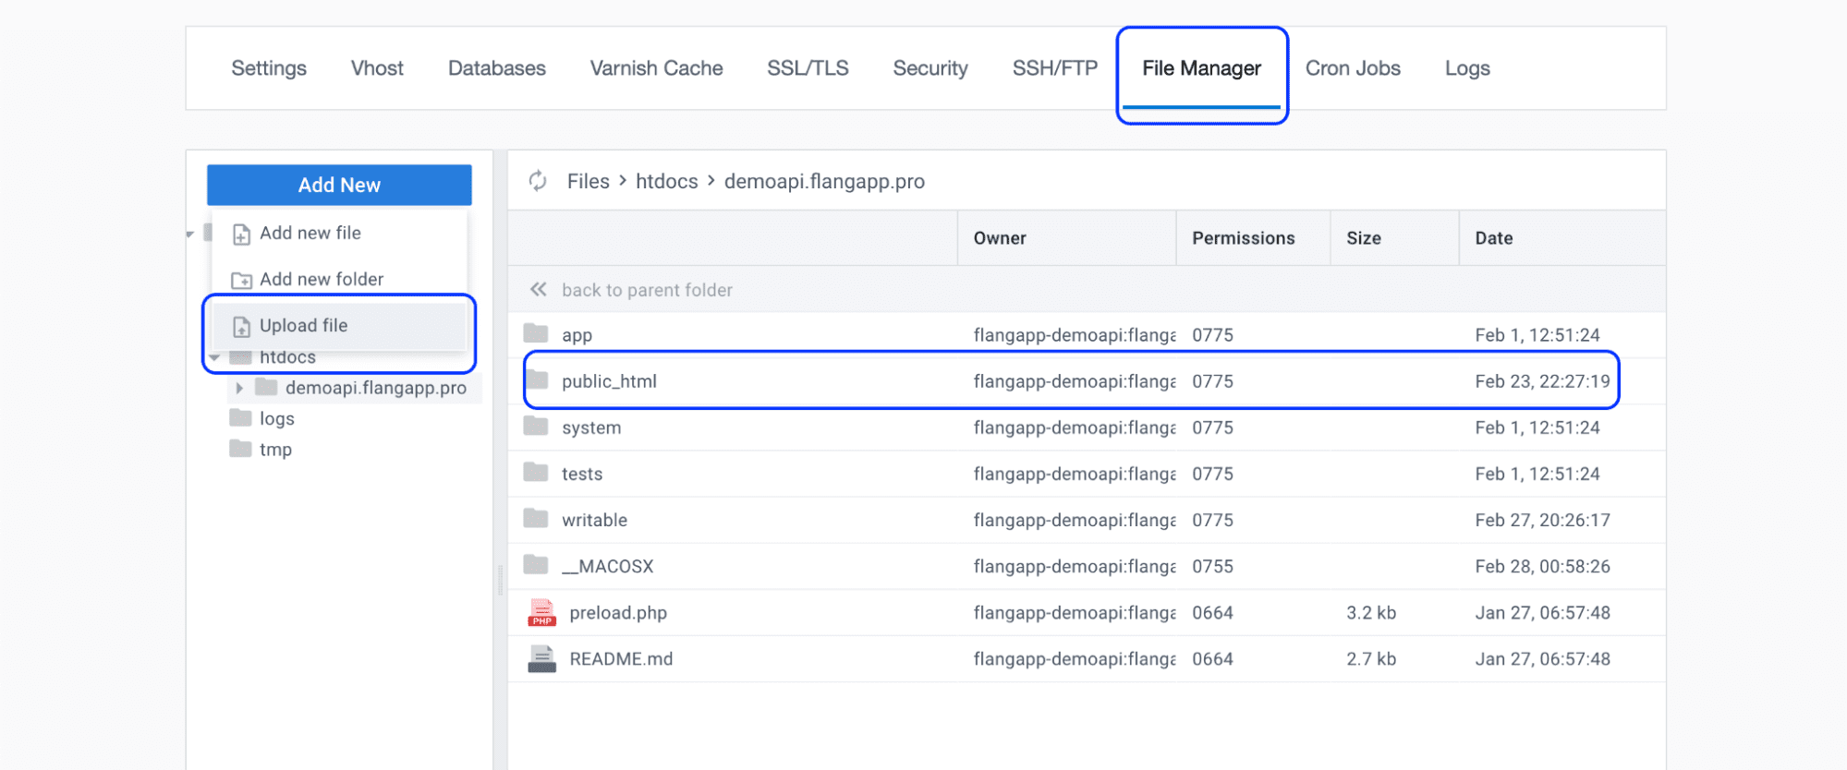Click the tmp folder icon in sidebar
1847x770 pixels.
tap(240, 450)
